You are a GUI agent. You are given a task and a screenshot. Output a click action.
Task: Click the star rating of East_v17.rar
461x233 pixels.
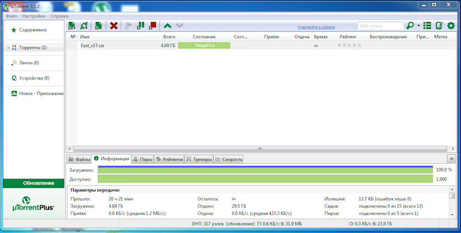point(349,45)
